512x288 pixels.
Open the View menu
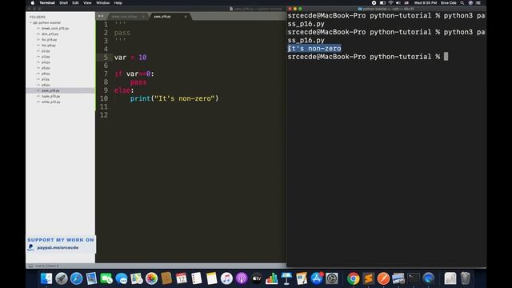pos(87,3)
